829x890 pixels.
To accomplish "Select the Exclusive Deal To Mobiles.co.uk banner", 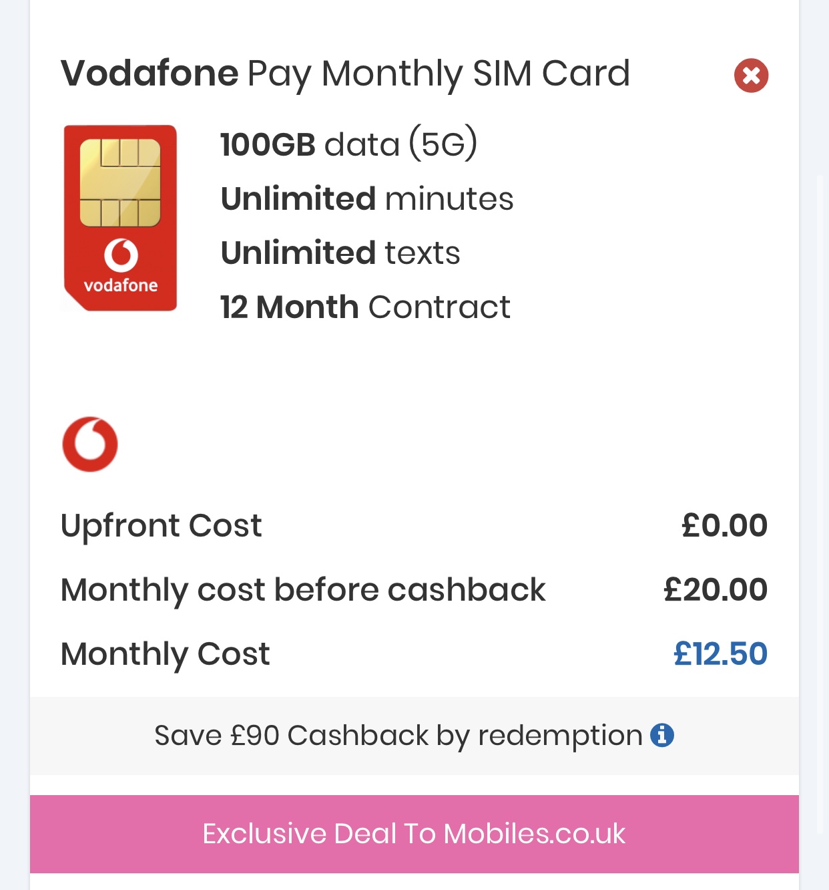I will click(x=414, y=834).
